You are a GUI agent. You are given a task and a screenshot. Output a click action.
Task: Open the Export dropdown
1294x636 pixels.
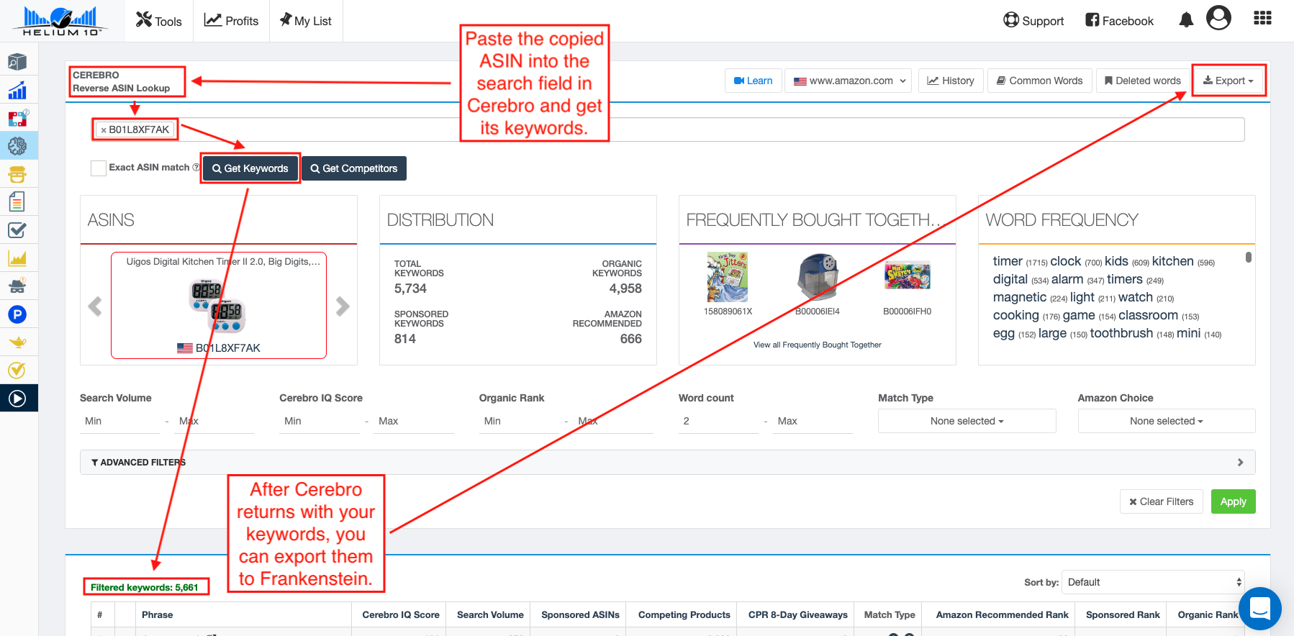pyautogui.click(x=1228, y=81)
